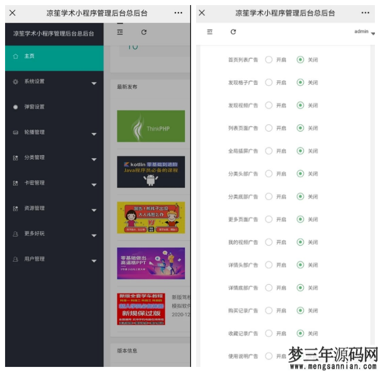Open the admin user dropdown

pos(364,31)
